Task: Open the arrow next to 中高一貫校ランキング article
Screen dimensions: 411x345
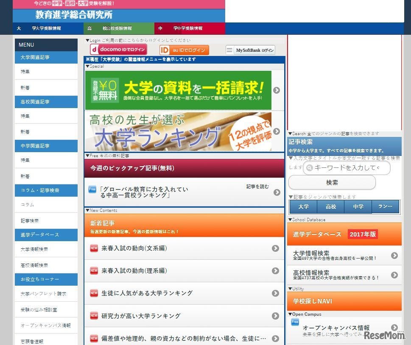Action: (278, 192)
